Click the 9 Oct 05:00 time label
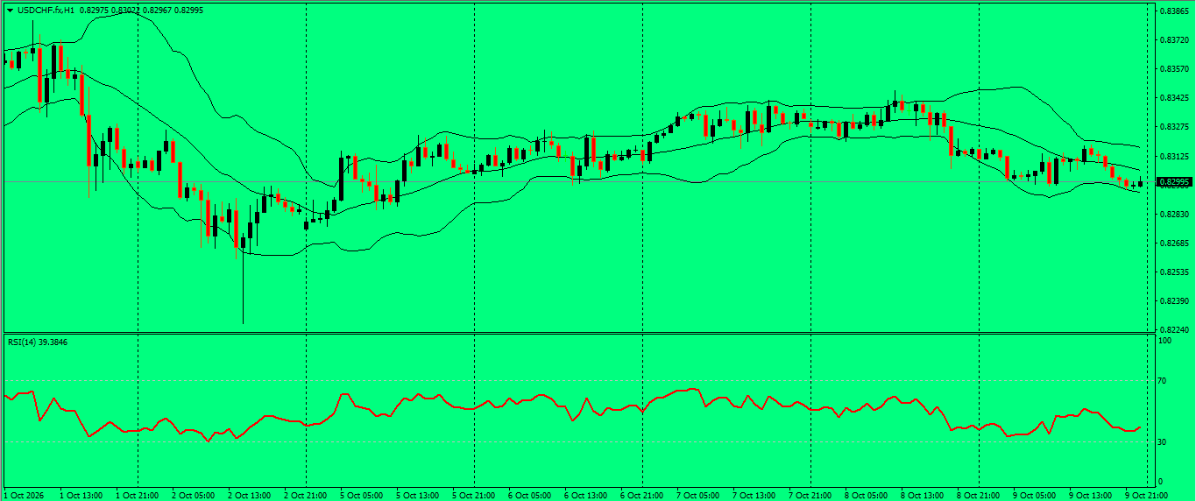The image size is (1196, 501). (1034, 495)
